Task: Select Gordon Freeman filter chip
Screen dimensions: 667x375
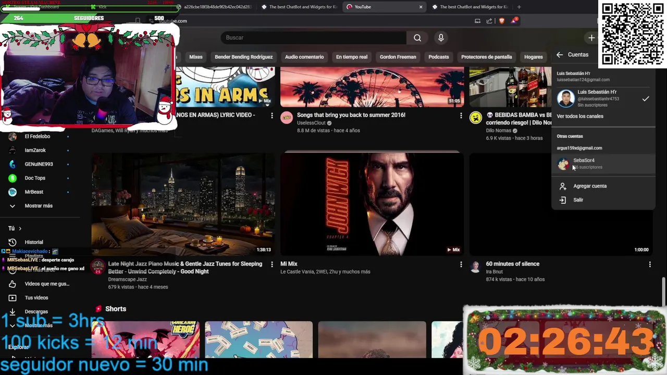Action: pos(398,57)
